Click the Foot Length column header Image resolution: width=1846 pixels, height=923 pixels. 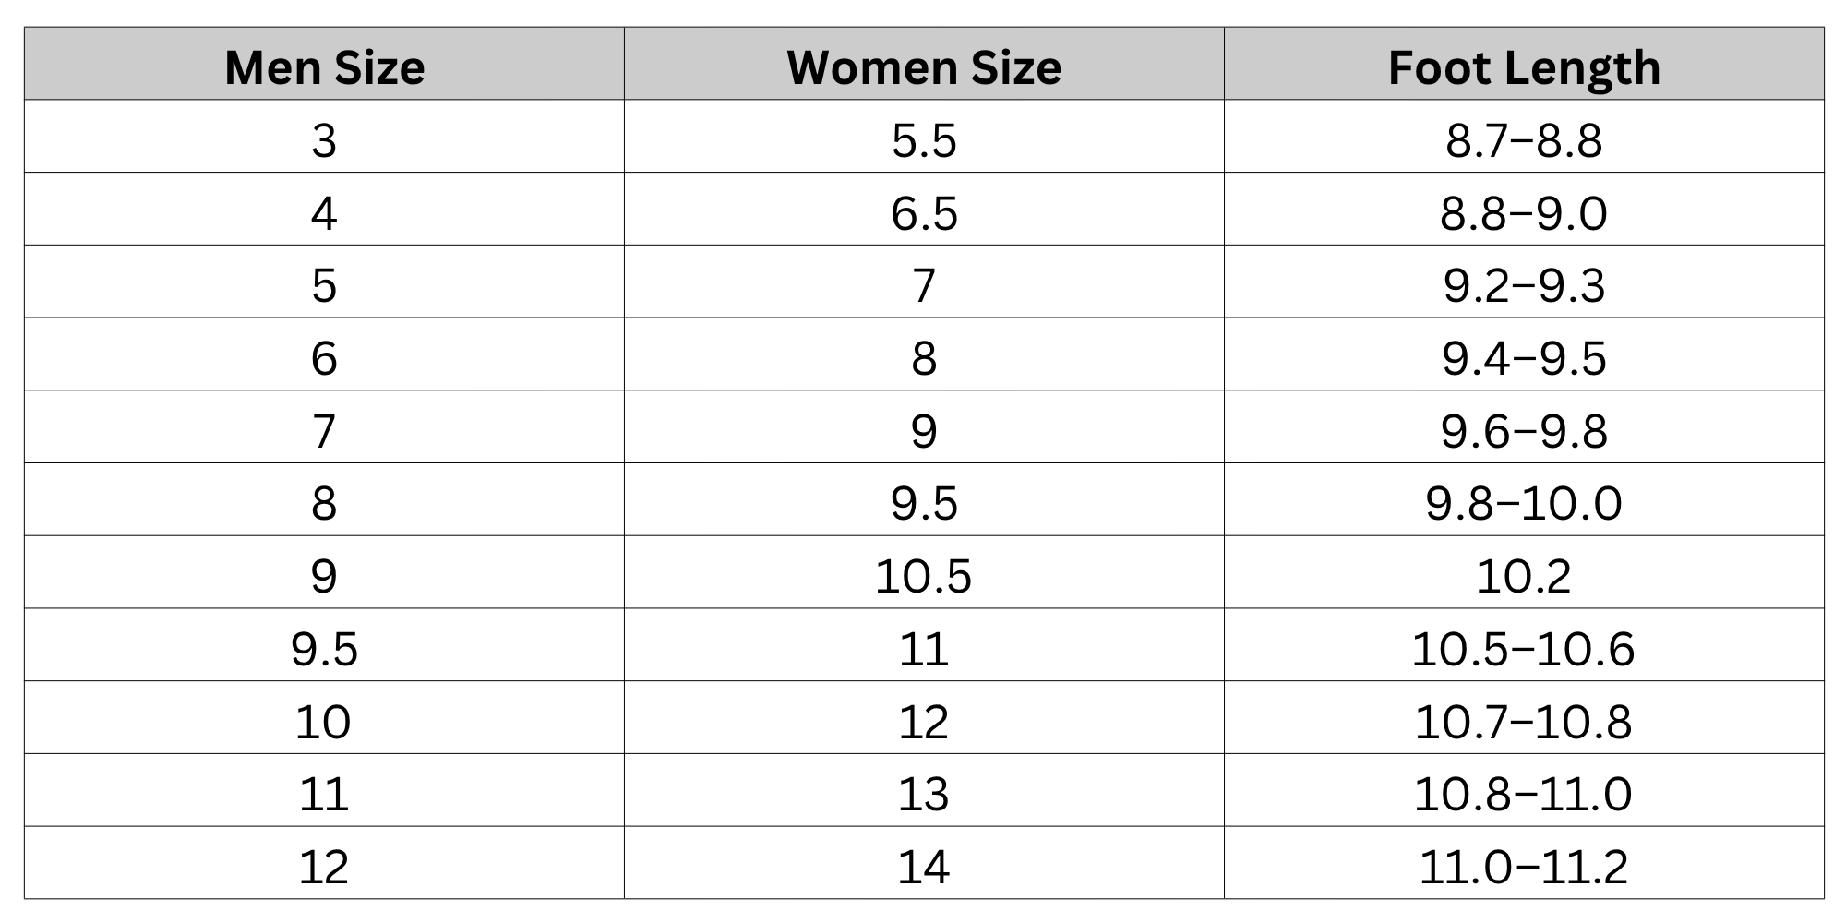click(x=1524, y=64)
